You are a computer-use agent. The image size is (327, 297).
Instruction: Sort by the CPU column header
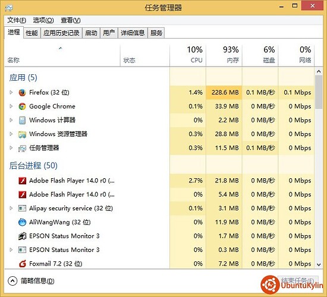(188, 56)
